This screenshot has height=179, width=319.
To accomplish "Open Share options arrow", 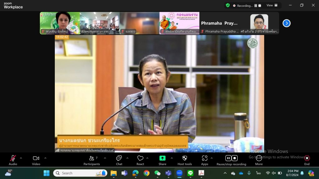I will (172, 158).
